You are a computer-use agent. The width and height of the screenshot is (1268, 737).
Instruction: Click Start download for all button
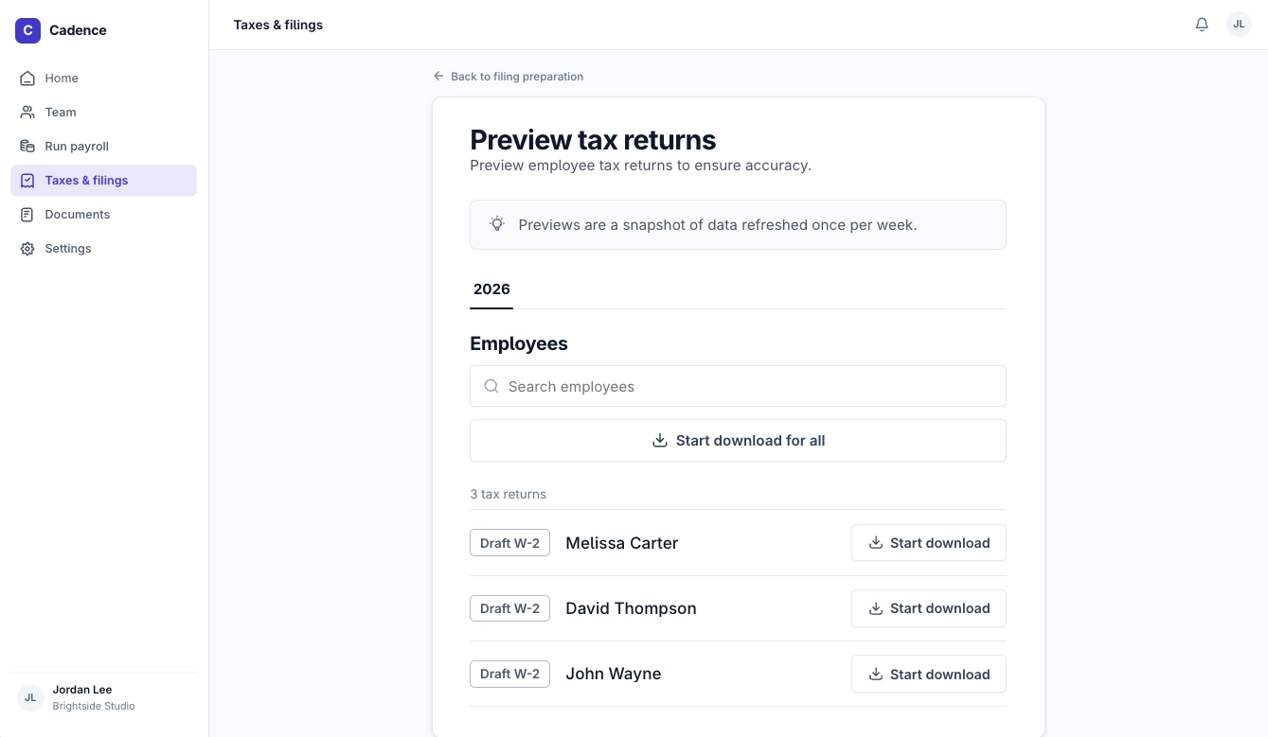click(738, 441)
